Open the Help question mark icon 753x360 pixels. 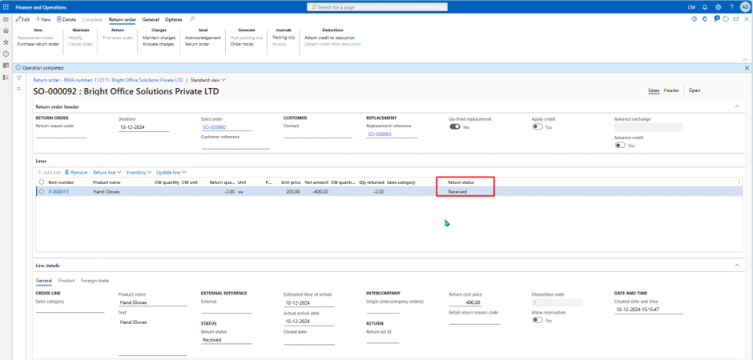pos(731,7)
